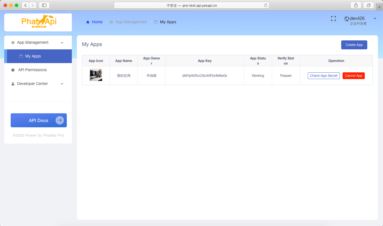Collapse the App Management menu chevron
Screen dimensions: 383x226
click(62, 43)
